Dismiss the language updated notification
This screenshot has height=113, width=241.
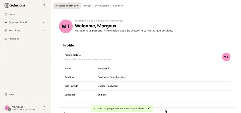pos(149,108)
